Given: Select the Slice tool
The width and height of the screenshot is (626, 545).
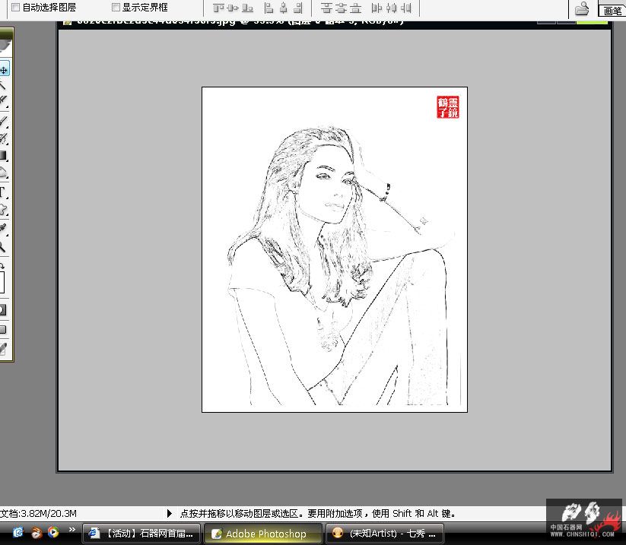Looking at the screenshot, I should pyautogui.click(x=3, y=100).
